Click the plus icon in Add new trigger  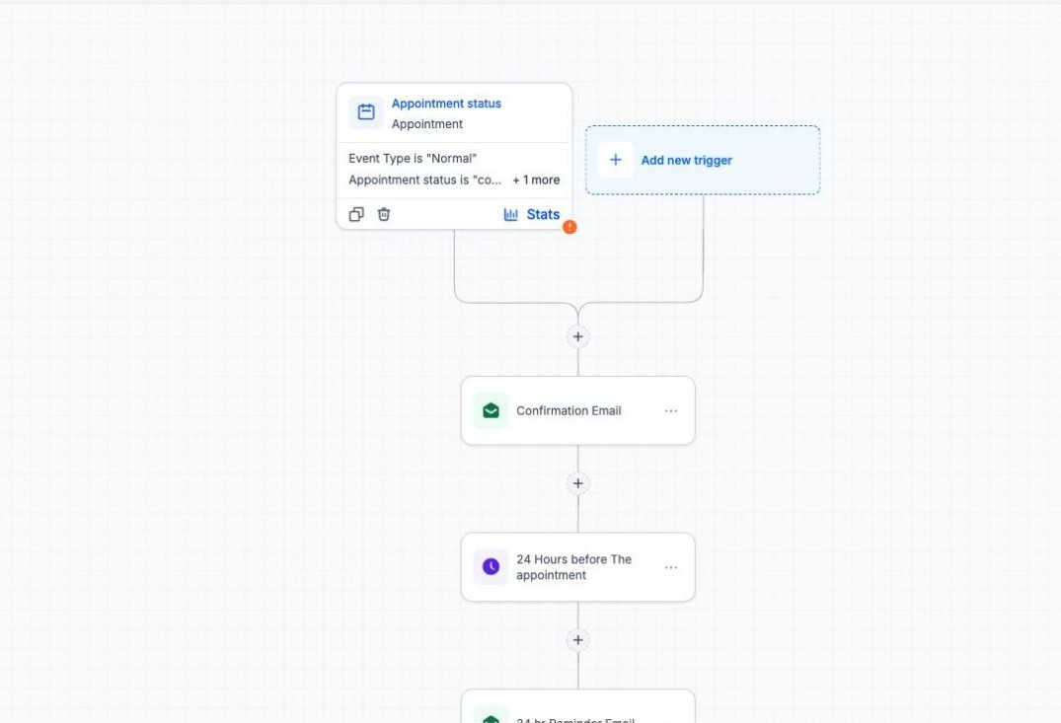tap(616, 161)
